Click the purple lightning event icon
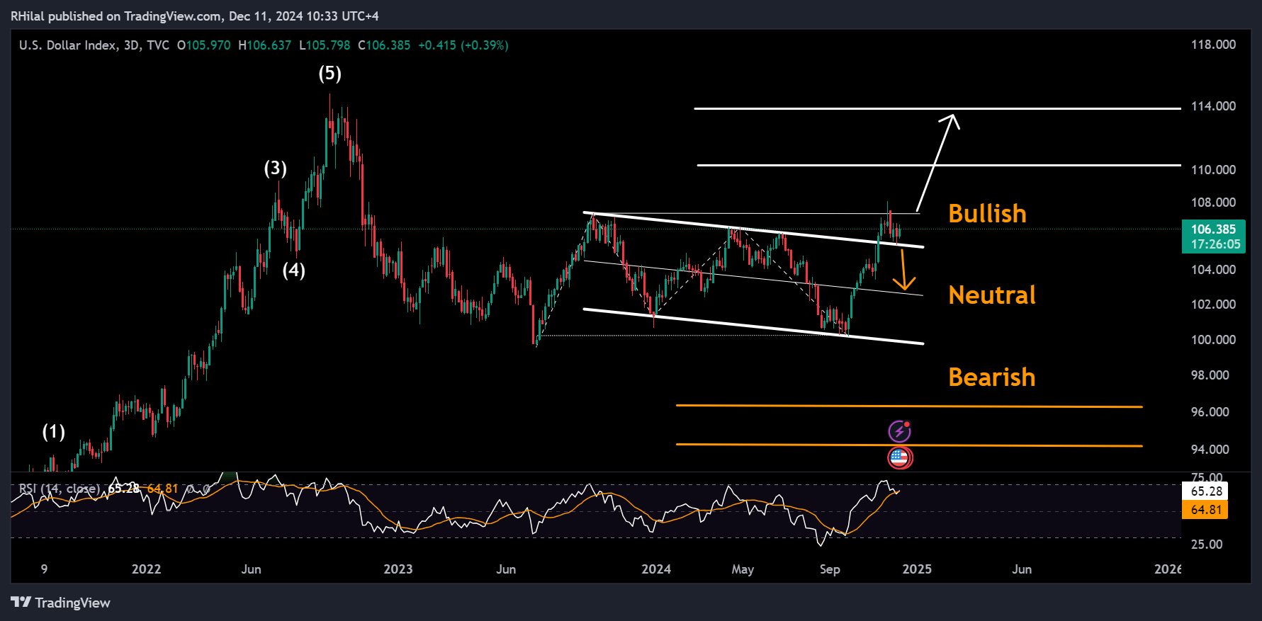Image resolution: width=1262 pixels, height=621 pixels. 899,431
